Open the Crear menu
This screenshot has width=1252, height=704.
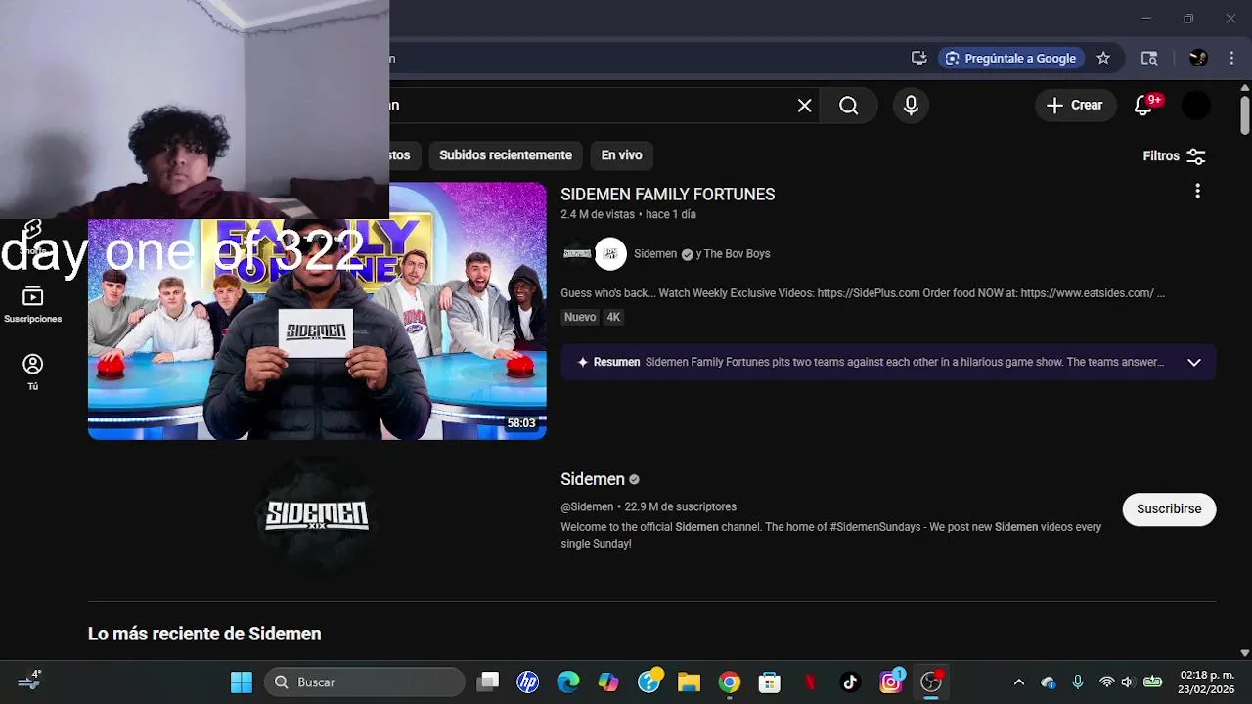(1075, 106)
